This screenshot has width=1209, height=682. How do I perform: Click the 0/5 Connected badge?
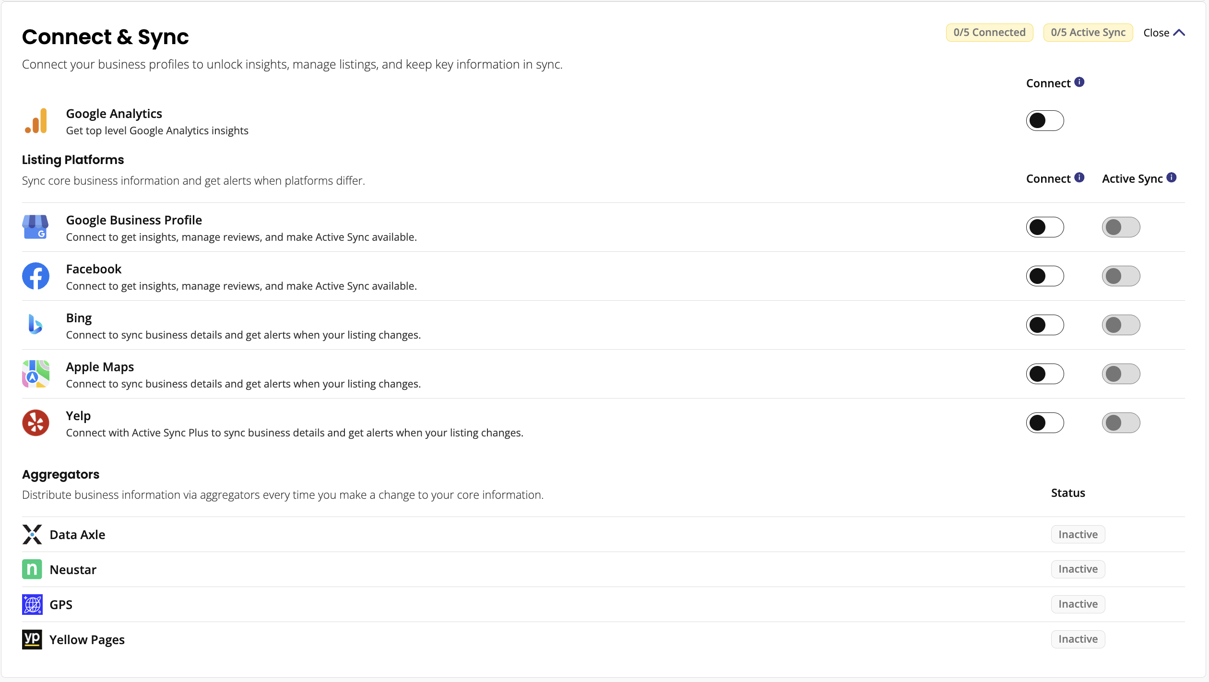(x=989, y=33)
